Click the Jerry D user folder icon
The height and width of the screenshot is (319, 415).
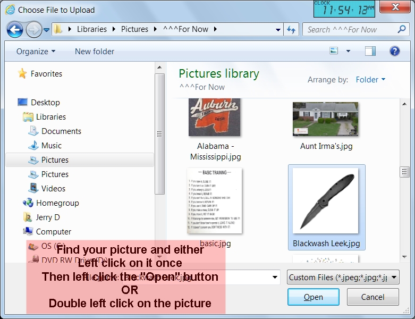[28, 217]
